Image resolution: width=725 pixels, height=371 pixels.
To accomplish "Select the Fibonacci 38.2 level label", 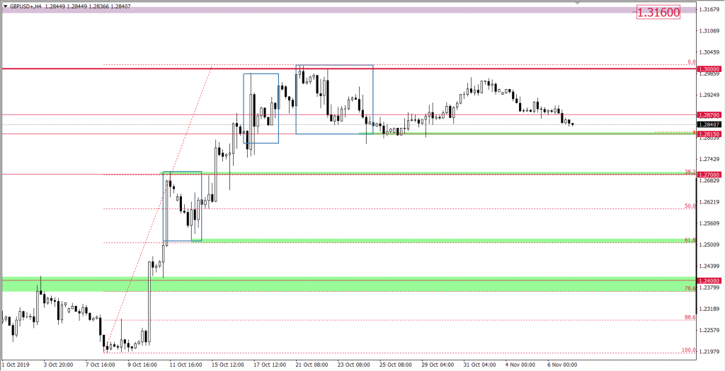I will (690, 172).
